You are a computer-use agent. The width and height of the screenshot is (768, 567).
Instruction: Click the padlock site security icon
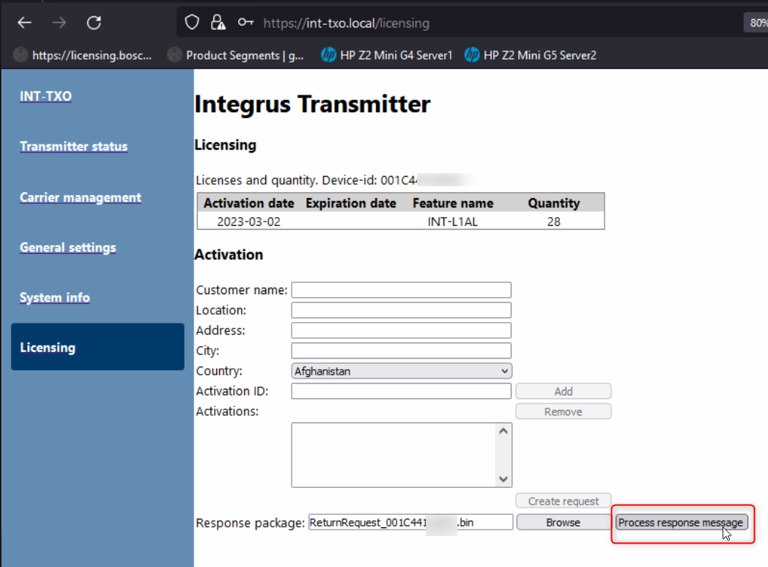(x=218, y=23)
